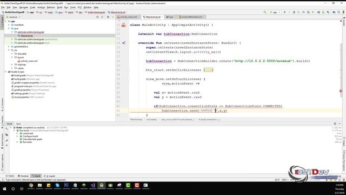This screenshot has width=346, height=195.
Task: Click the pin icon in Build panel sidebar
Action: [6, 140]
